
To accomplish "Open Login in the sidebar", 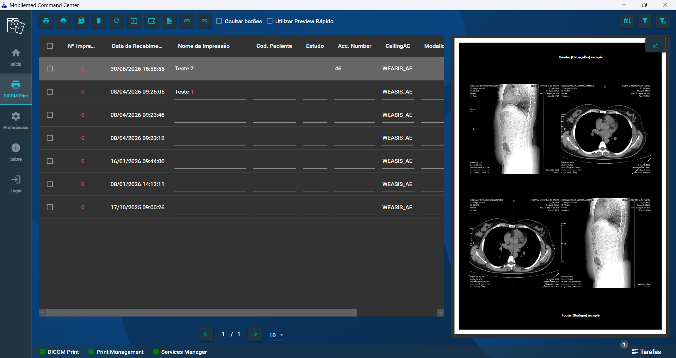I will pos(16,184).
